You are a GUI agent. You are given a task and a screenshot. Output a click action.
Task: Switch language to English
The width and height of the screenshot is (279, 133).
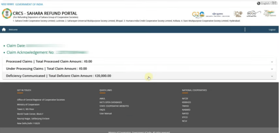266,3
